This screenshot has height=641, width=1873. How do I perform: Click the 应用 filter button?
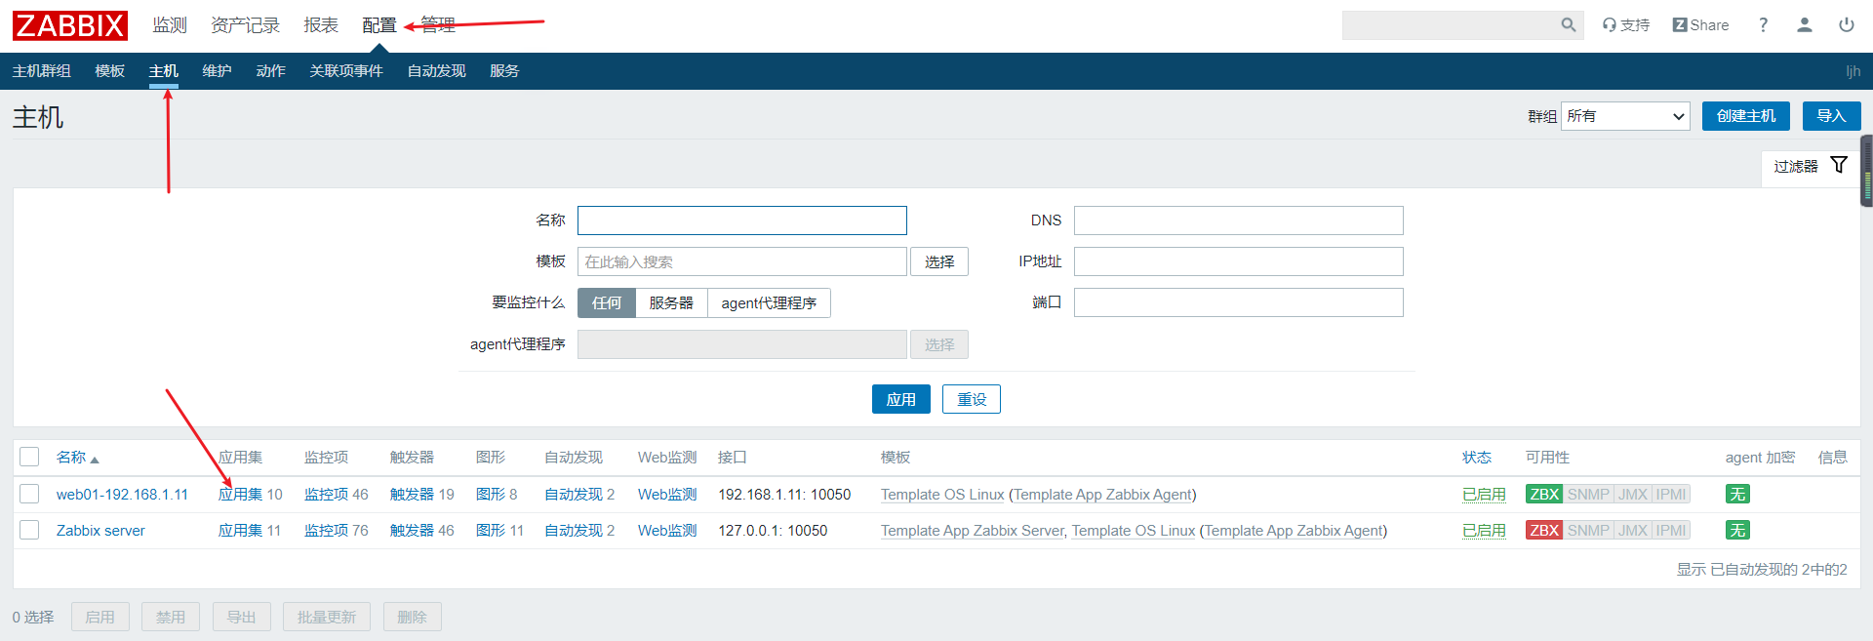[901, 399]
